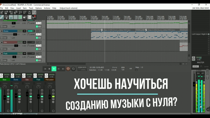Open the Solo track TRIM automation mode

pos(4,49)
